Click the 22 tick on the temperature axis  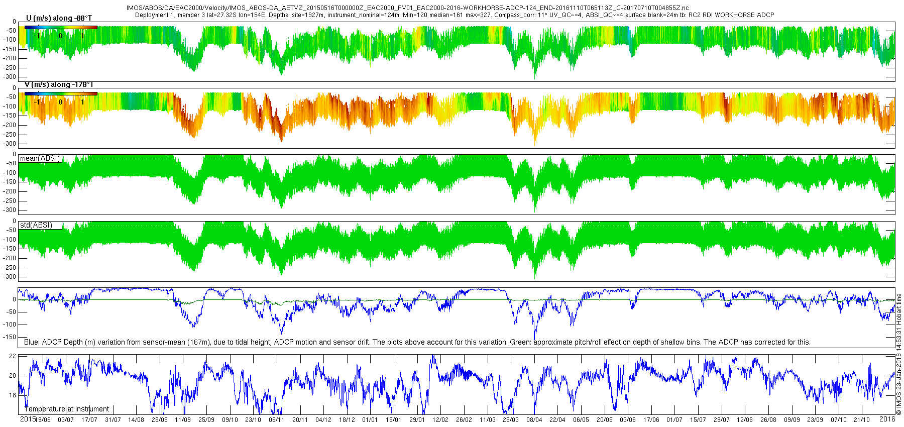click(x=13, y=356)
